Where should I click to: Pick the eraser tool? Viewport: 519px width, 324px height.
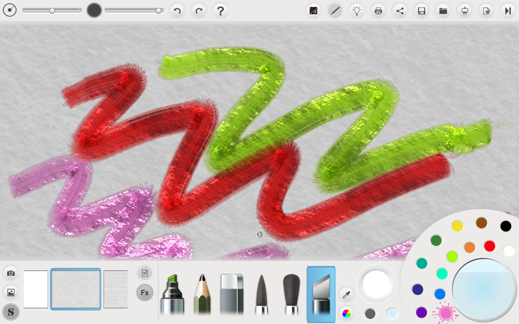pos(231,294)
